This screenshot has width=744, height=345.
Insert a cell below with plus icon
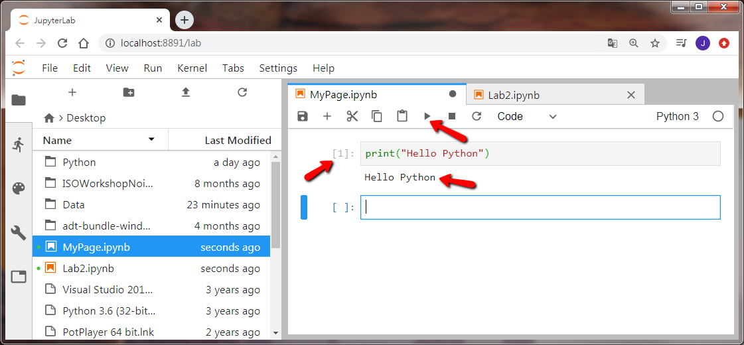327,116
